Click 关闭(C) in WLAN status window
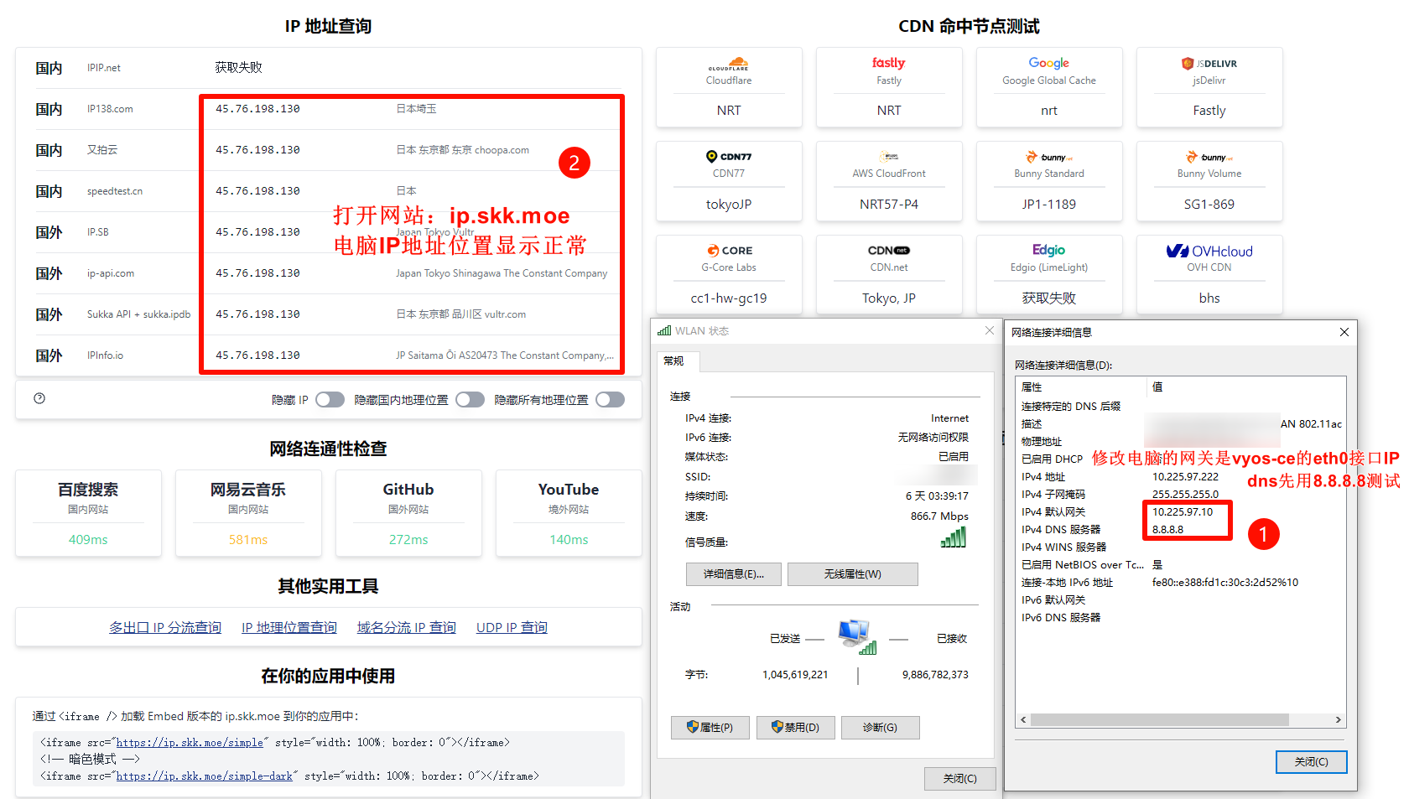Image resolution: width=1409 pixels, height=799 pixels. (x=959, y=779)
